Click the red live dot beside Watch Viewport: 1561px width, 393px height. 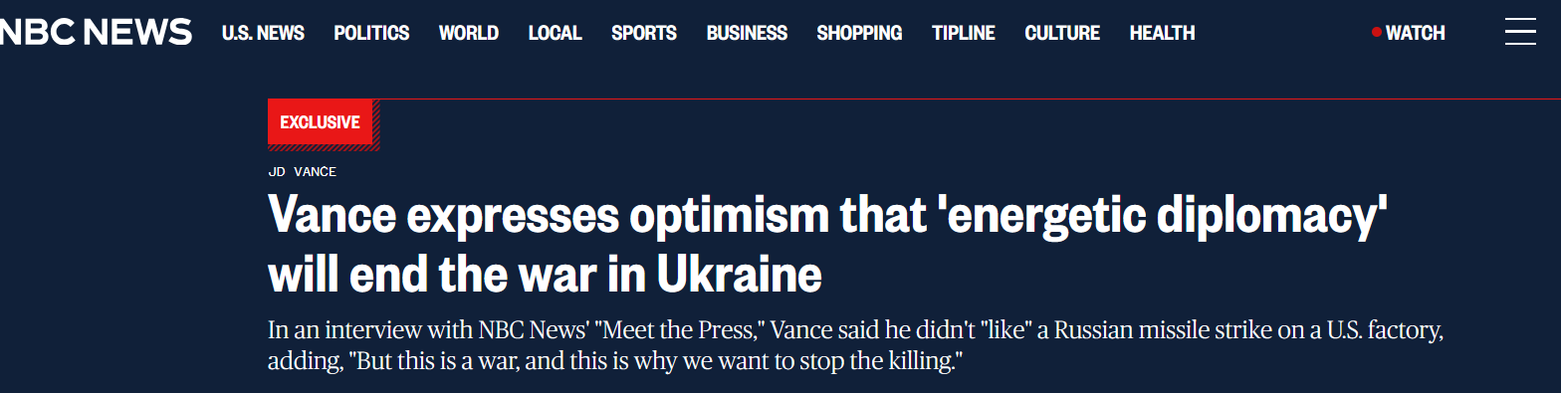pos(1377,33)
